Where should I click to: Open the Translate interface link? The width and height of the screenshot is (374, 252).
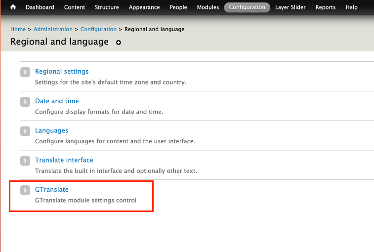point(64,160)
